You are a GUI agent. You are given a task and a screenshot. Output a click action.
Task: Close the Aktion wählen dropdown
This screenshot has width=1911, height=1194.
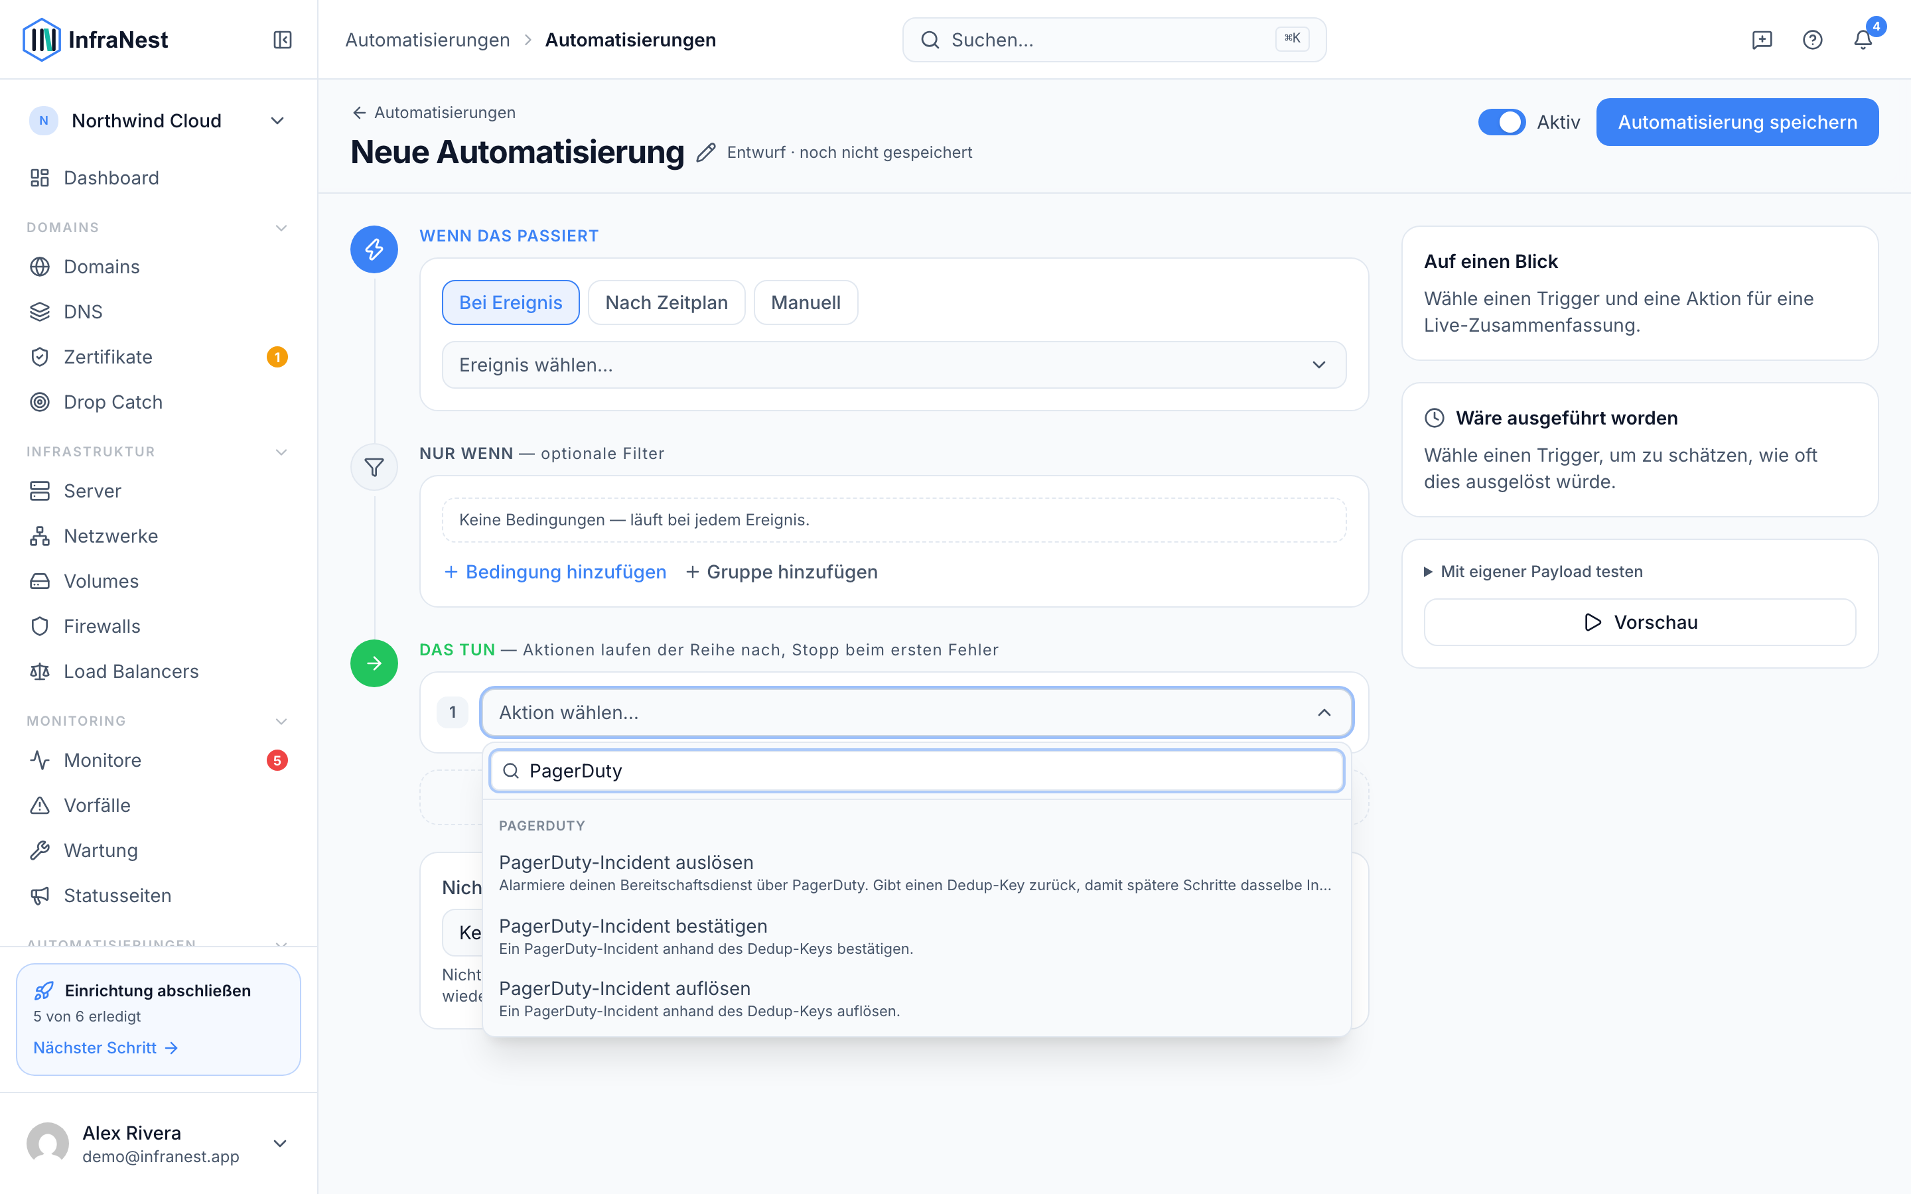pos(917,712)
